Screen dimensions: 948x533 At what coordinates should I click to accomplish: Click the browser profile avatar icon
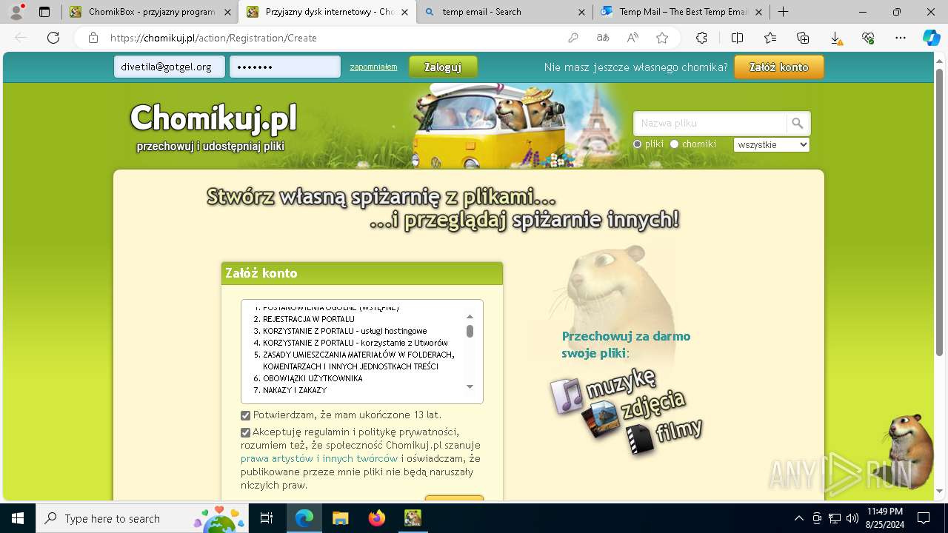pos(16,12)
